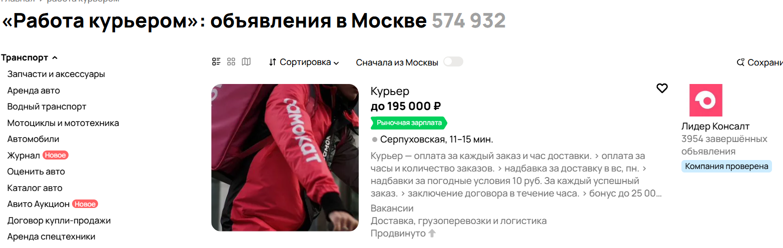Click the Компания проверена badge
This screenshot has height=248, width=783.
point(726,166)
